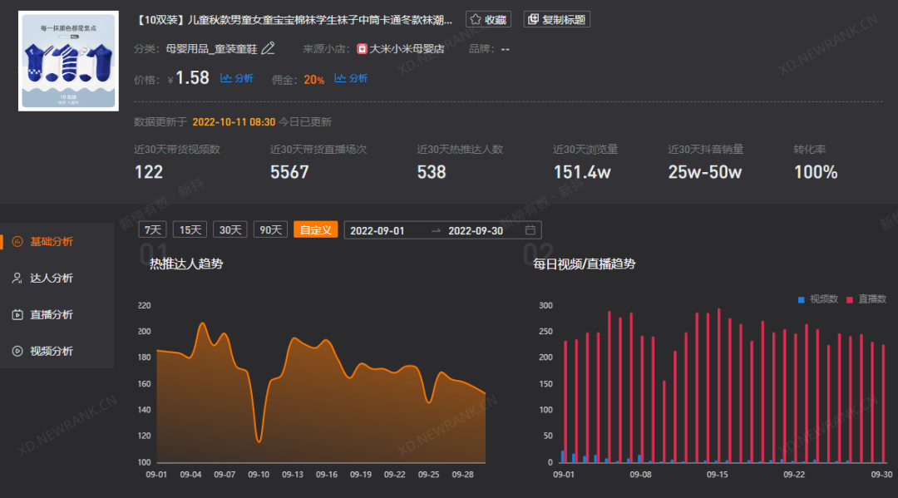Toggle the 直播数 legend series
The height and width of the screenshot is (498, 898).
pyautogui.click(x=866, y=299)
